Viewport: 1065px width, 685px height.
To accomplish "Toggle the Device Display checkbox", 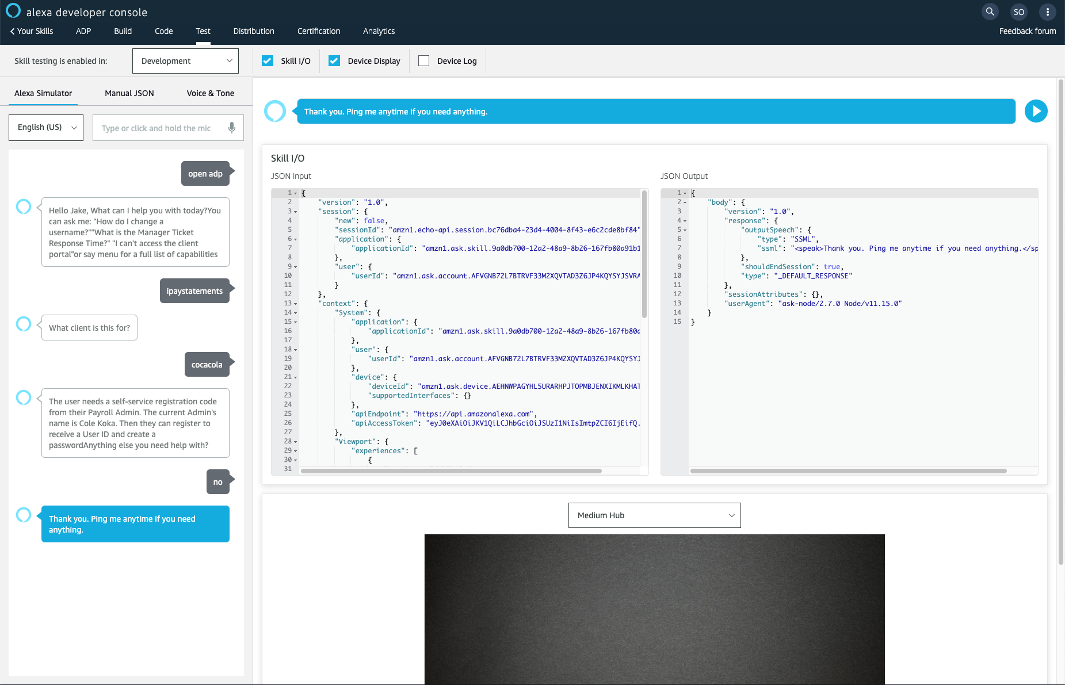I will click(x=334, y=61).
